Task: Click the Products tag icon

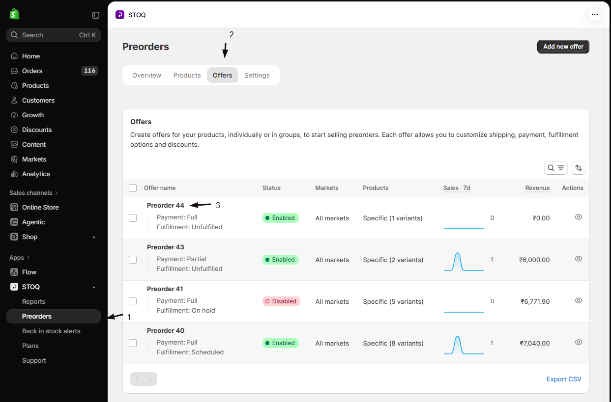Action: (14, 85)
